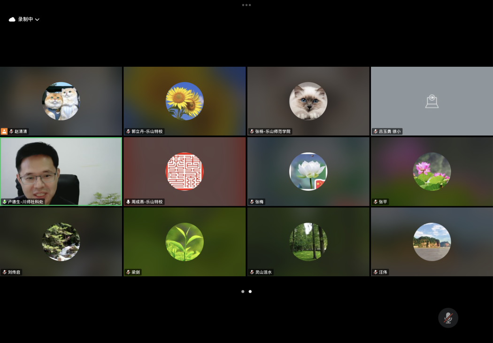Click the cloud recording icon
Image resolution: width=493 pixels, height=343 pixels.
tap(12, 20)
